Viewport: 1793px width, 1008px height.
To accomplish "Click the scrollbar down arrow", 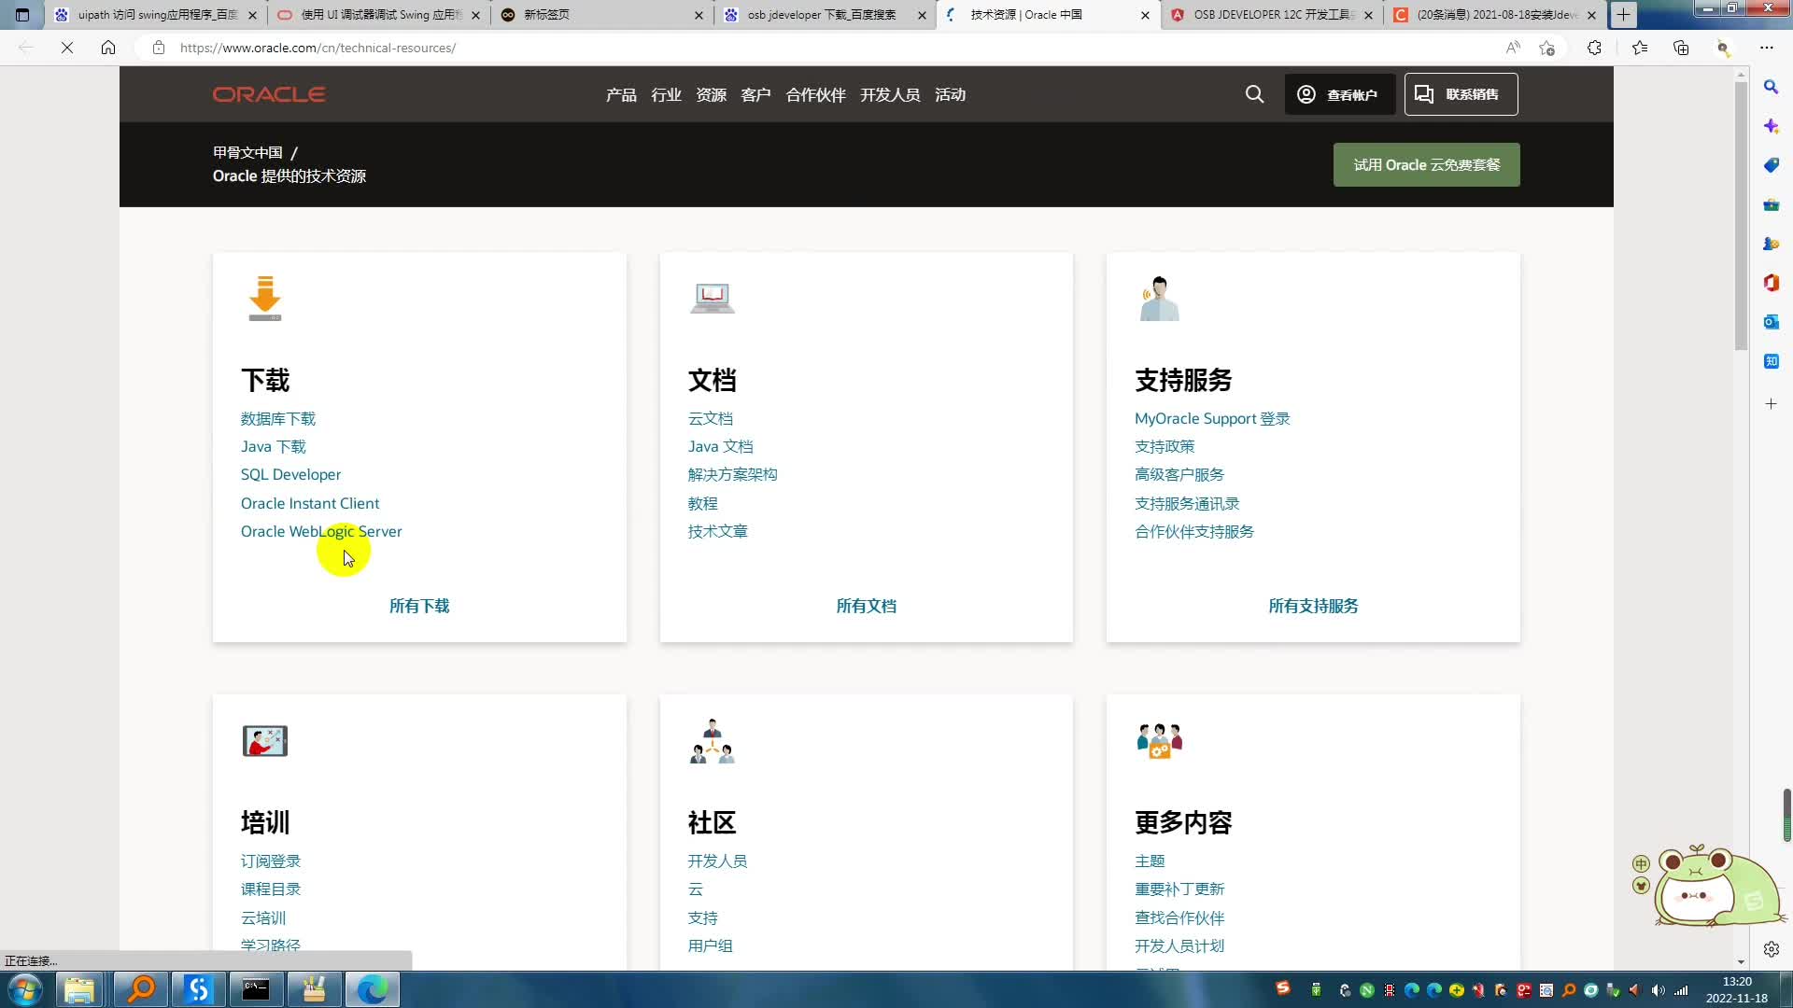I will click(x=1741, y=961).
